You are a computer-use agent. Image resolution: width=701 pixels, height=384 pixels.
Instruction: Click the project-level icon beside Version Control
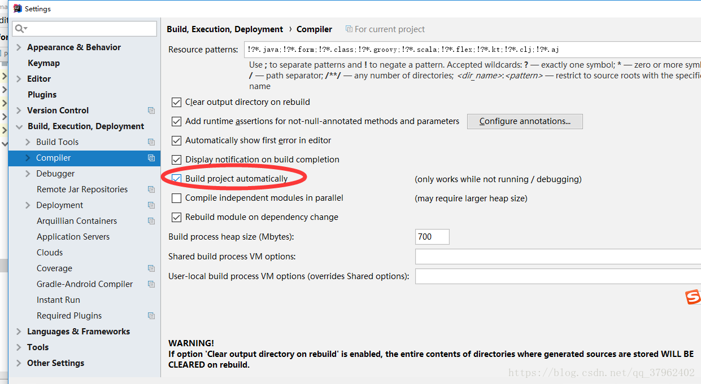[151, 111]
